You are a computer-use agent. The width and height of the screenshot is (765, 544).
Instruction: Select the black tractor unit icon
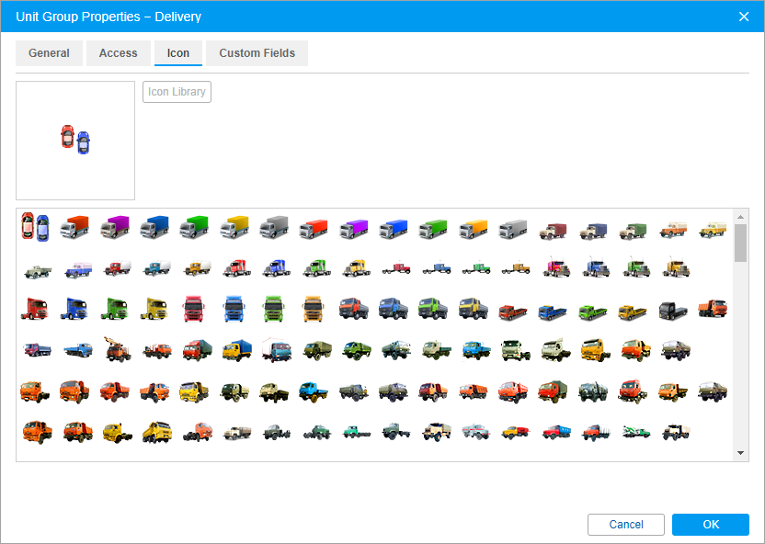(x=673, y=311)
